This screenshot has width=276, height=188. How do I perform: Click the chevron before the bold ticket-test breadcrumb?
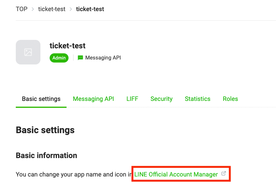click(71, 9)
